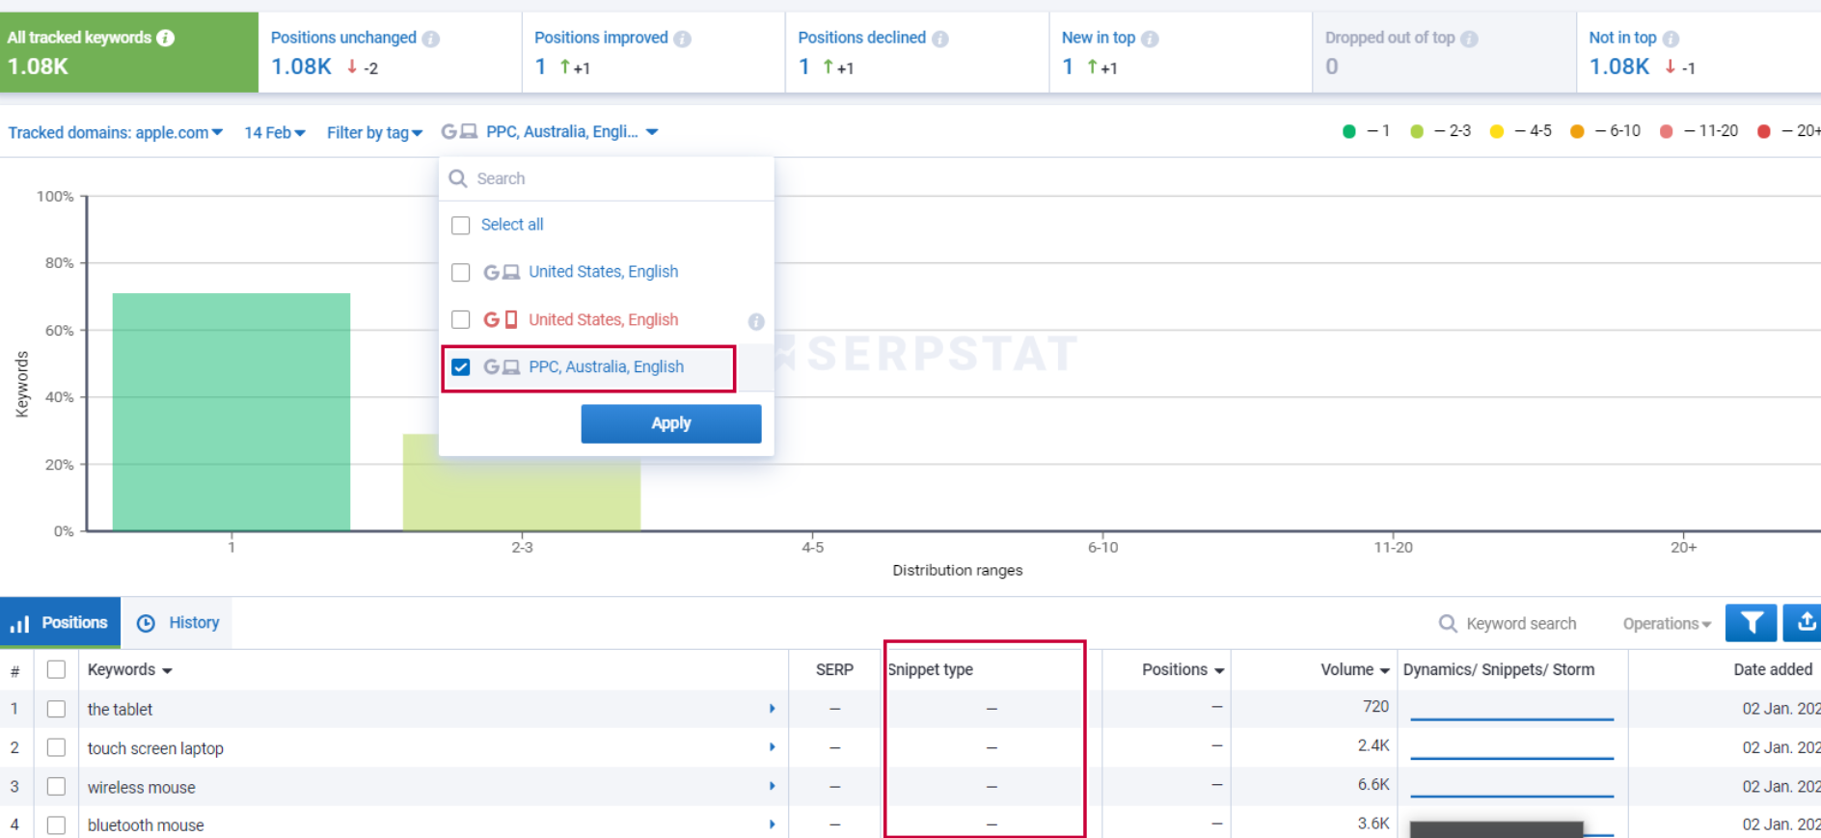Image resolution: width=1821 pixels, height=838 pixels.
Task: Select checkbox for 'the tablet' keyword
Action: (x=57, y=709)
